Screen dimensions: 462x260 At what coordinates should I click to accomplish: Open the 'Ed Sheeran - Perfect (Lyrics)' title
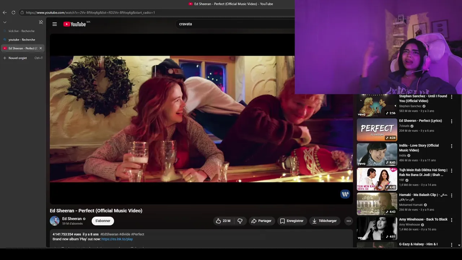[x=420, y=121]
